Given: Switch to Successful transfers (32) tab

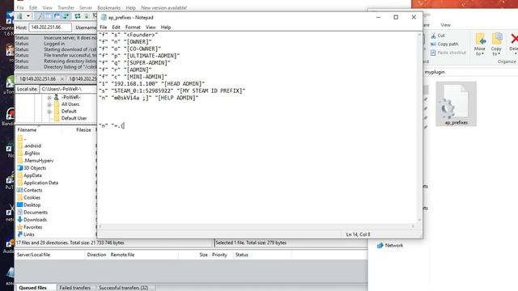Looking at the screenshot, I should [x=124, y=288].
